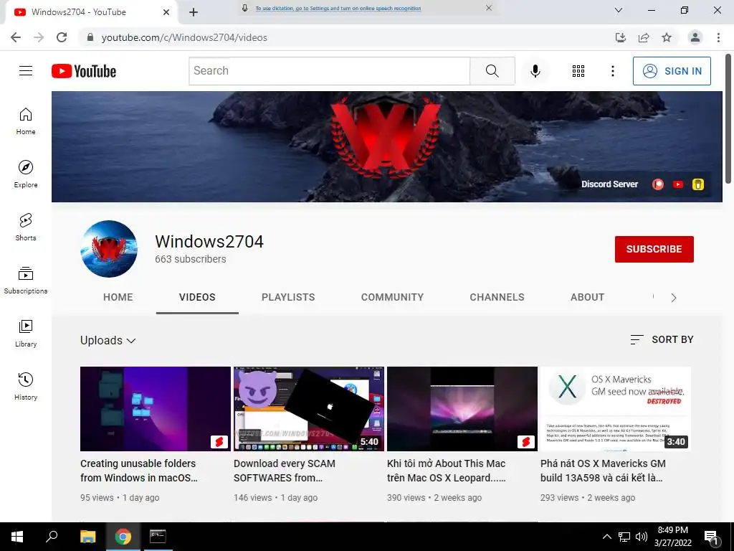Open History in the sidebar
Viewport: 734px width, 551px height.
[26, 386]
